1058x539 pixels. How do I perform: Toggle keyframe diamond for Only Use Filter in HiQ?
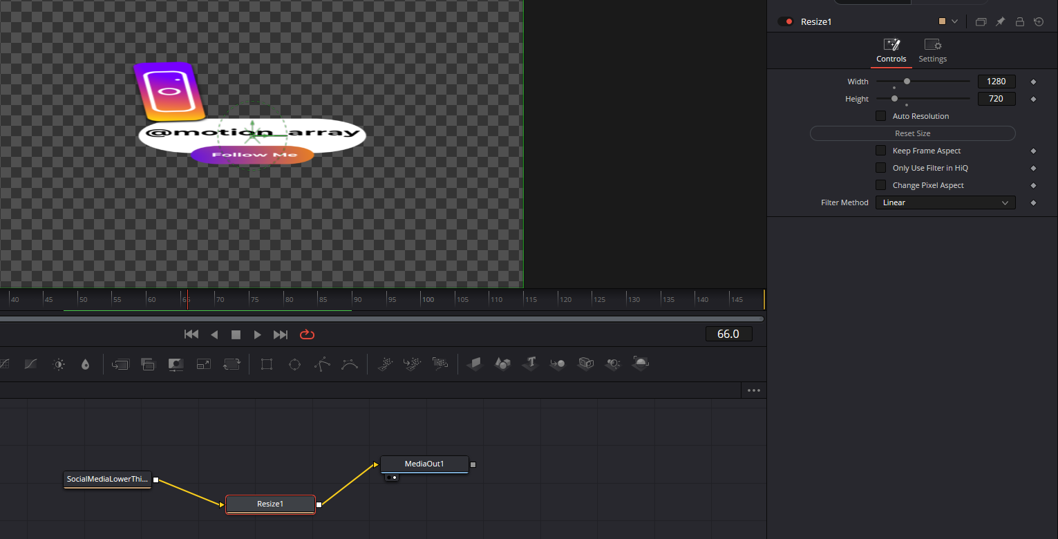tap(1034, 168)
